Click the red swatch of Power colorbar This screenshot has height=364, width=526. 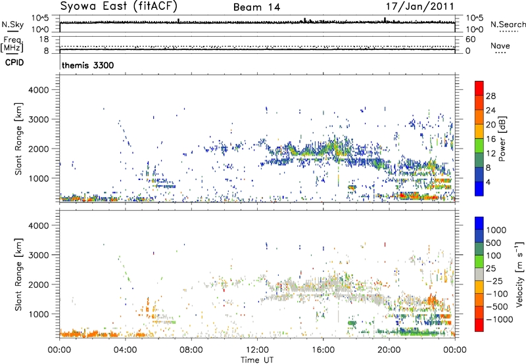[x=479, y=88]
